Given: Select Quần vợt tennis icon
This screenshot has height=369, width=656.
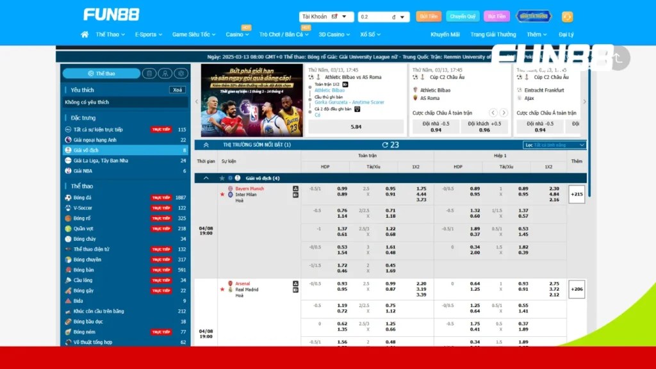Looking at the screenshot, I should 68,229.
